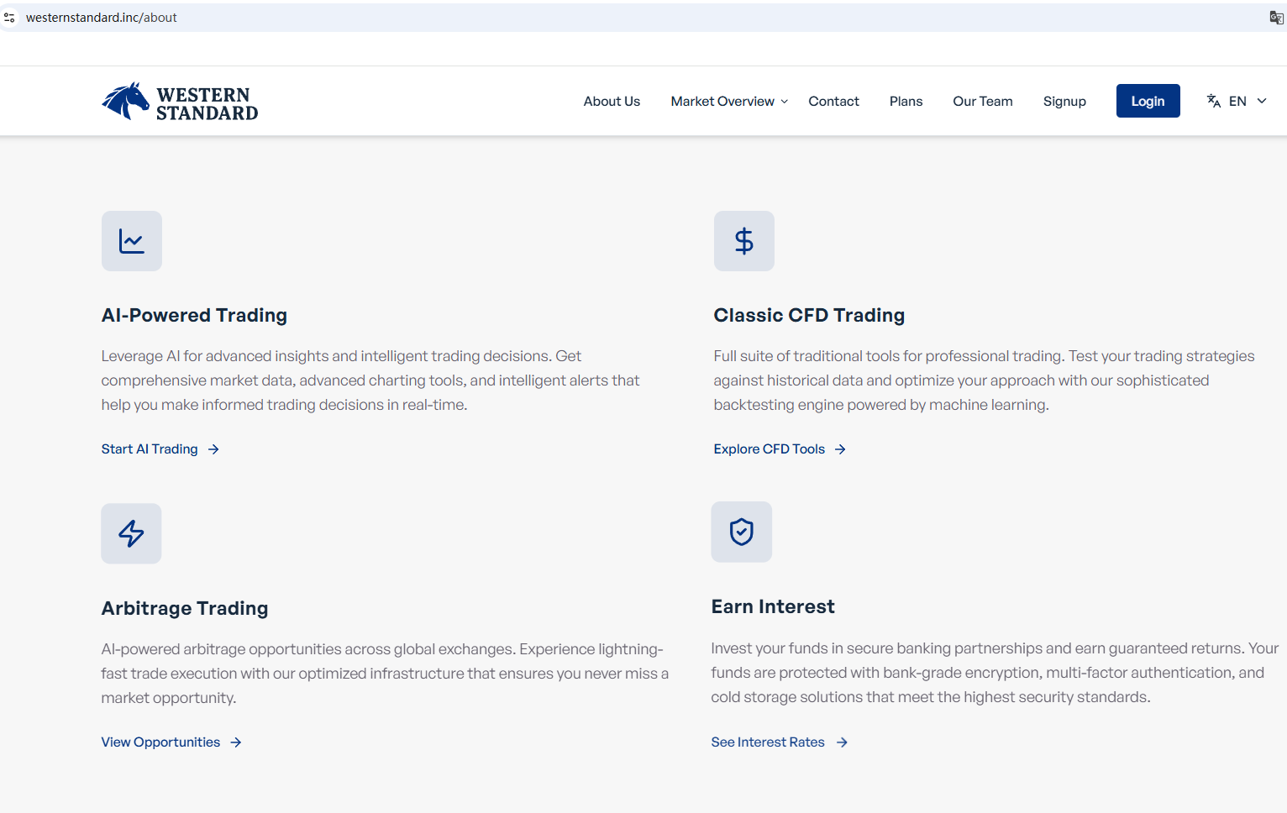Click the Earn Interest heading

[773, 606]
